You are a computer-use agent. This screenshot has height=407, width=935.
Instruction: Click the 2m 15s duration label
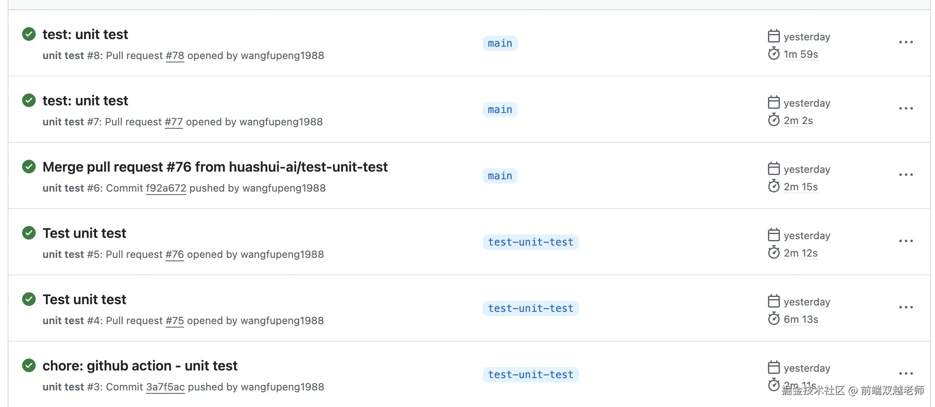[800, 187]
